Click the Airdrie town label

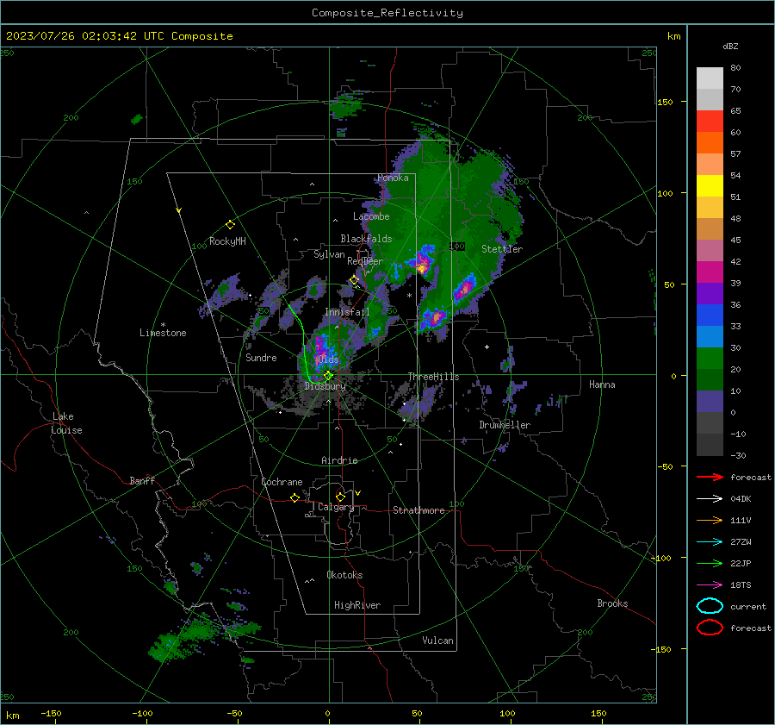pyautogui.click(x=339, y=460)
